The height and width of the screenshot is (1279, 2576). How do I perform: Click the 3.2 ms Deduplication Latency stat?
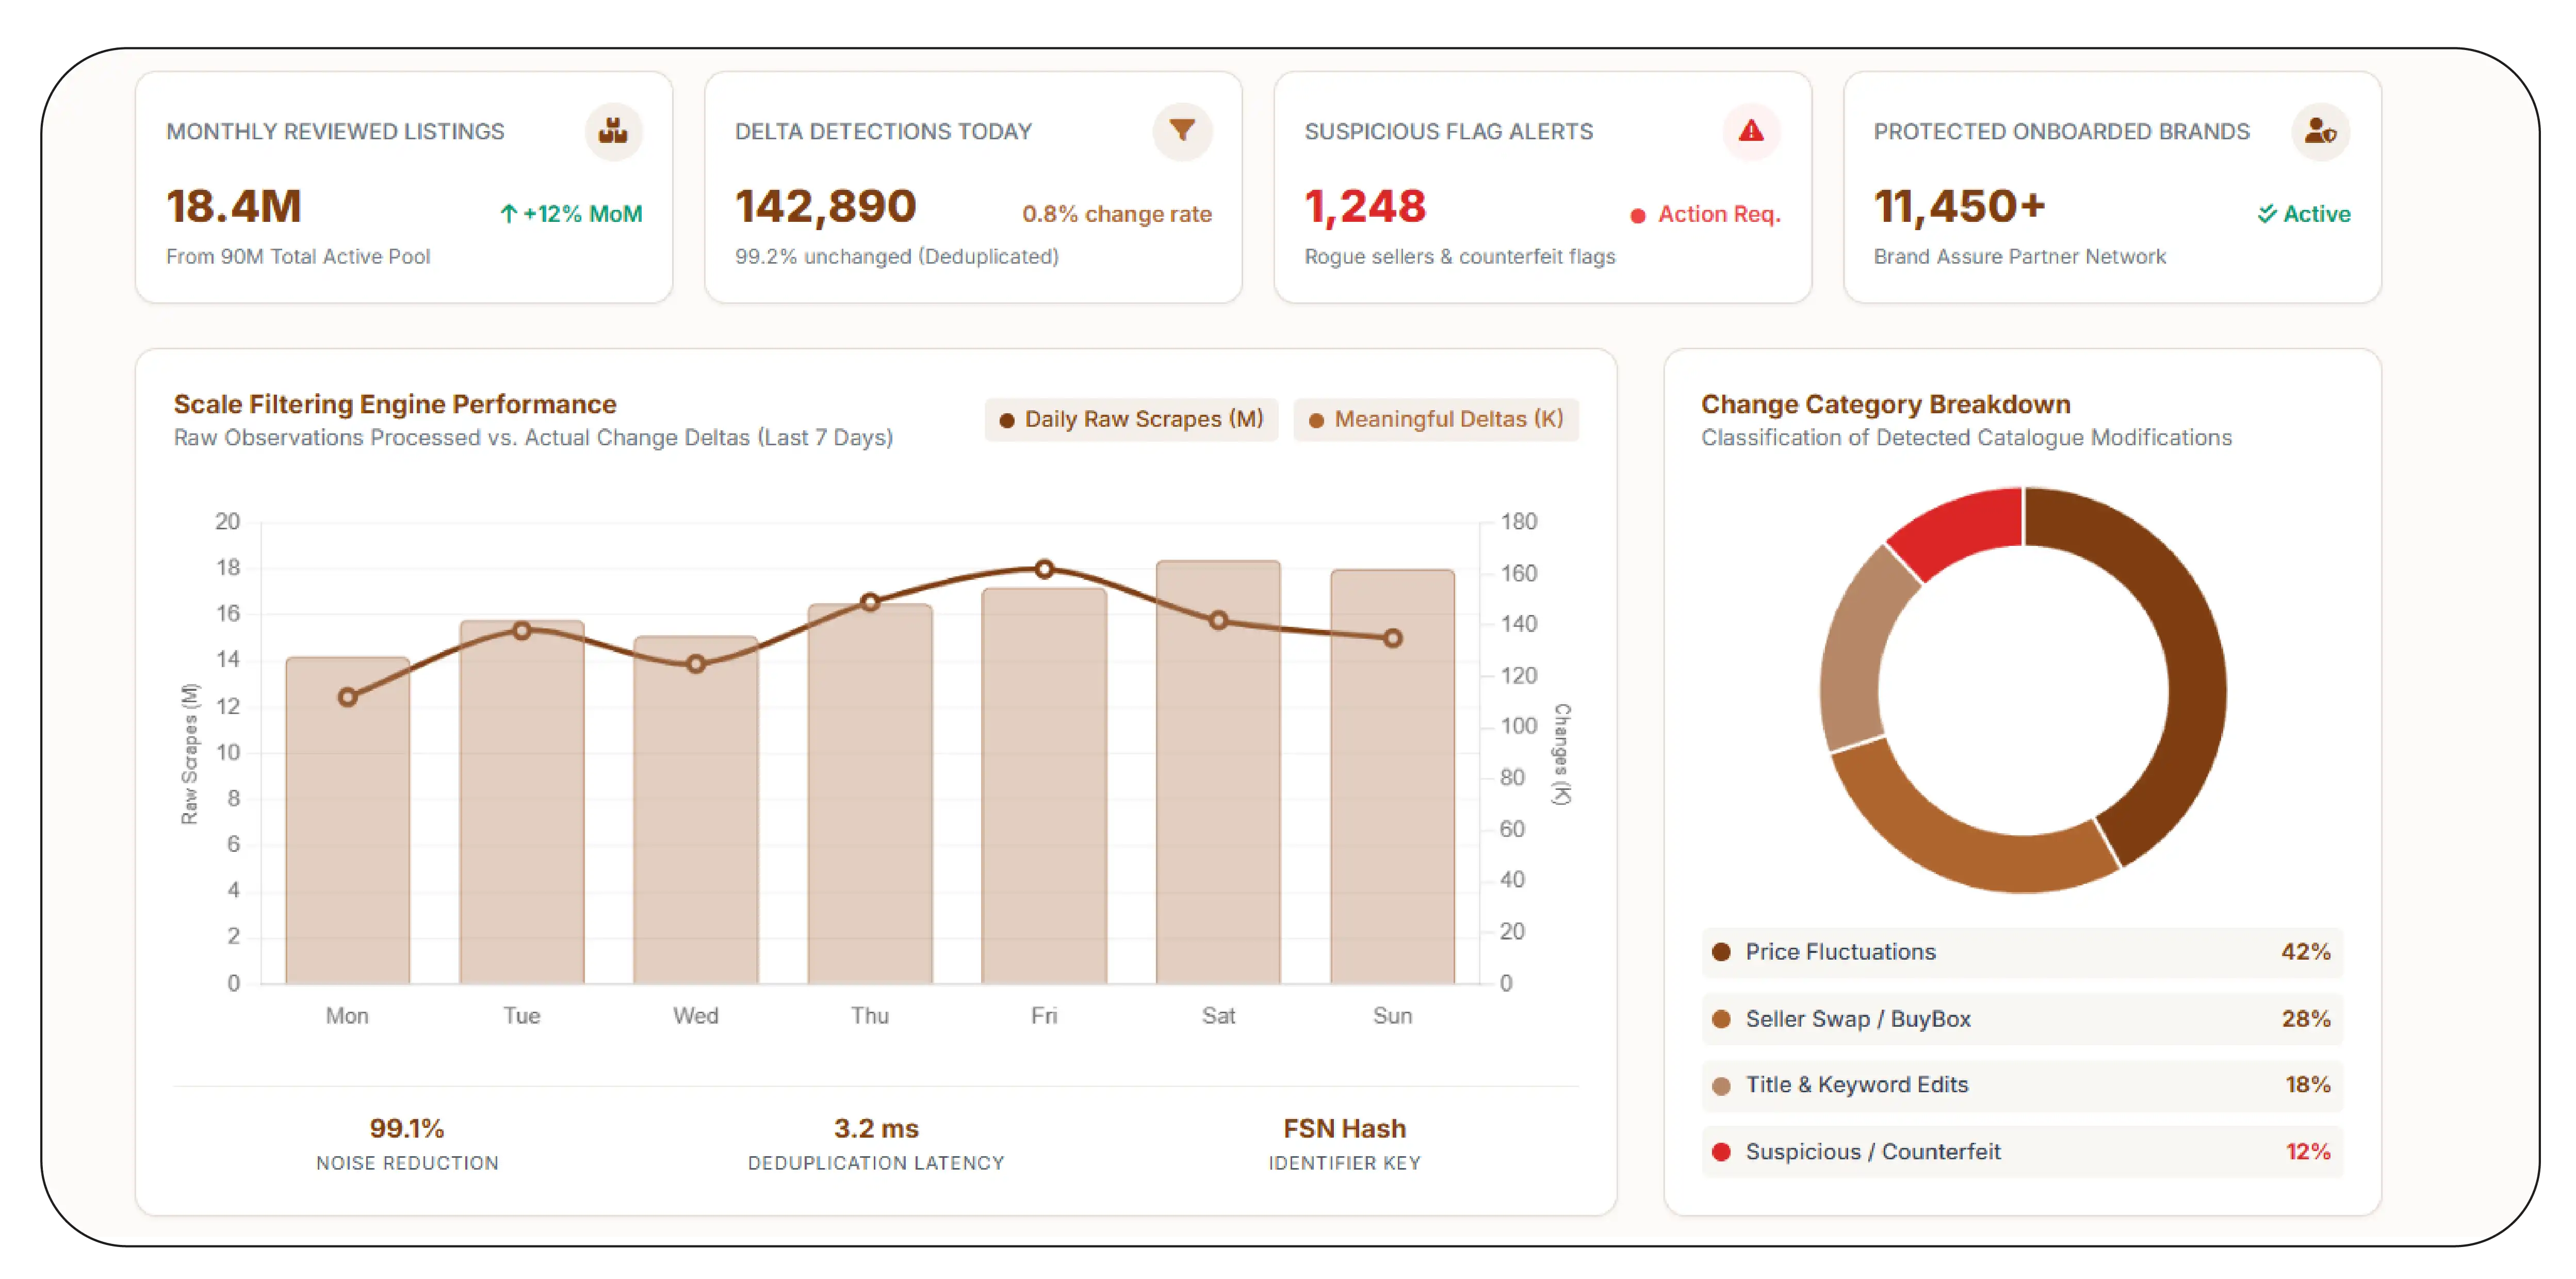click(876, 1143)
